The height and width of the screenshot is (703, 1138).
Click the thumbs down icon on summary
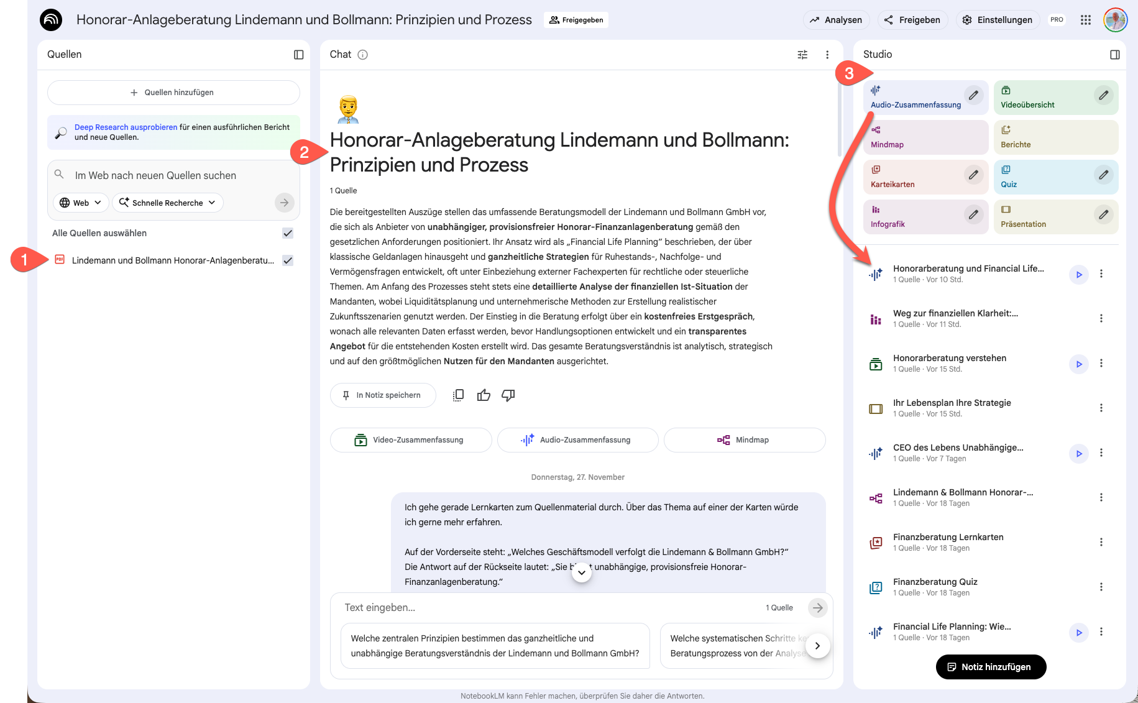tap(508, 395)
